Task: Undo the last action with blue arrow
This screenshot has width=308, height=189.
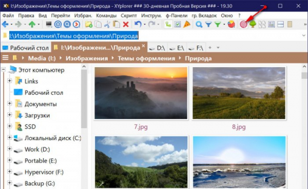Action: pyautogui.click(x=138, y=24)
